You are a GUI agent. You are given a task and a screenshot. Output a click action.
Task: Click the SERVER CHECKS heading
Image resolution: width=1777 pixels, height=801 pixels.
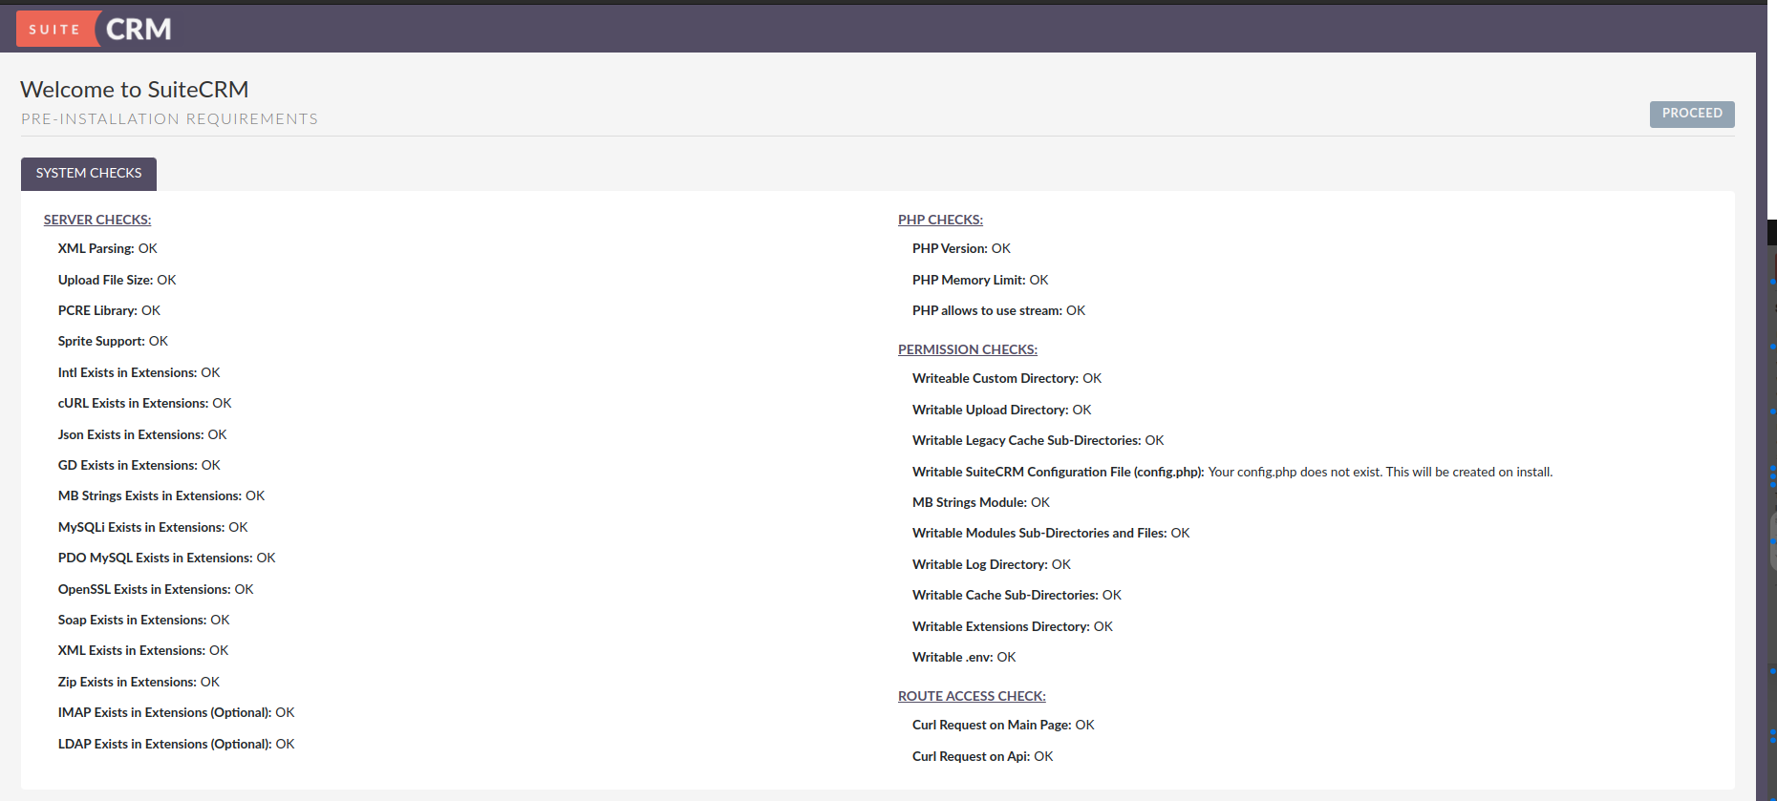[97, 220]
